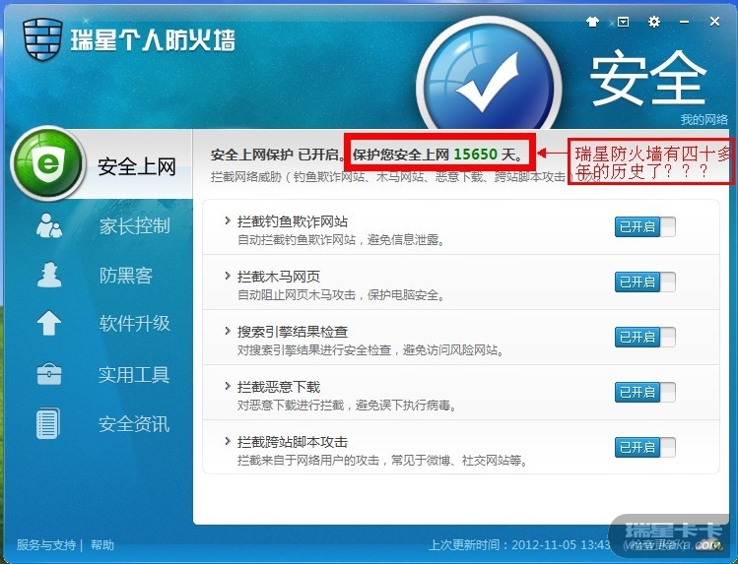Open the title bar dropdown menu icon
738x564 pixels.
click(x=623, y=22)
